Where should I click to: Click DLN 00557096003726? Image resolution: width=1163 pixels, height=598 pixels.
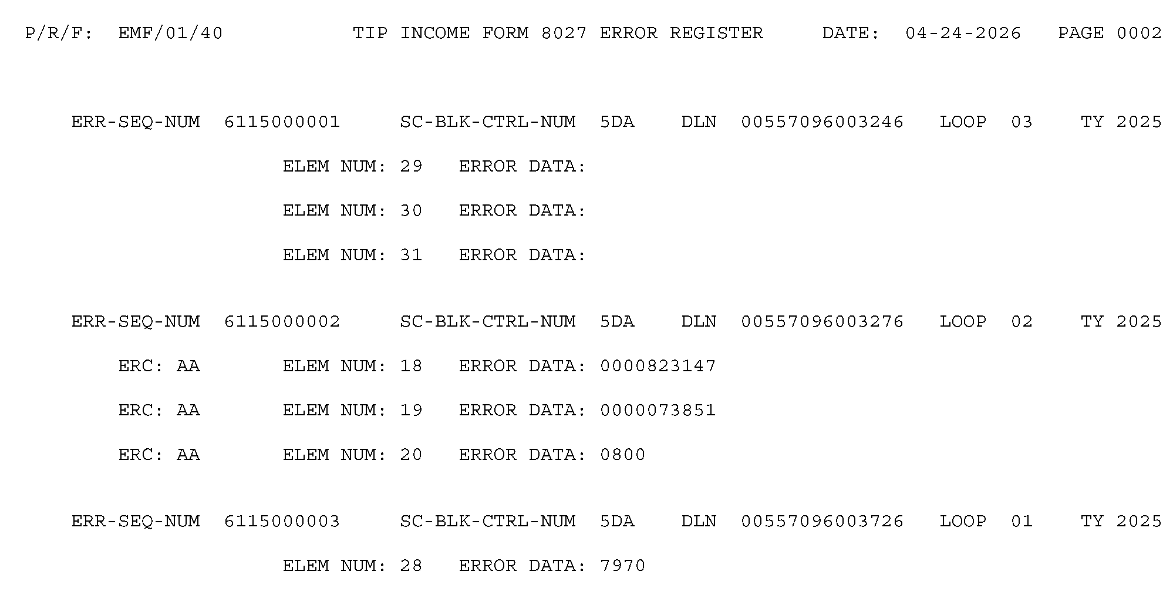pos(822,522)
